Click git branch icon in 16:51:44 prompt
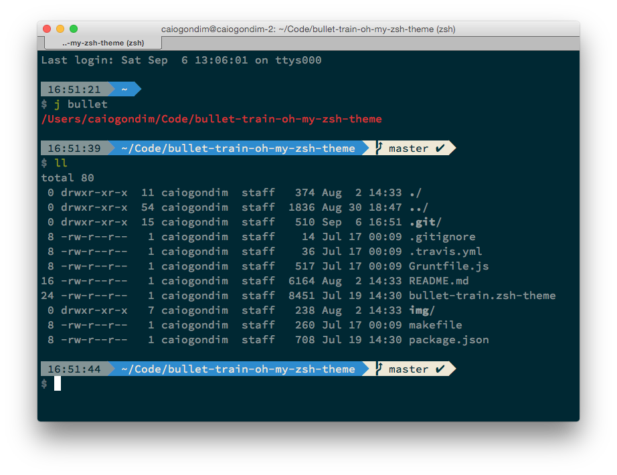617x475 pixels. click(379, 369)
